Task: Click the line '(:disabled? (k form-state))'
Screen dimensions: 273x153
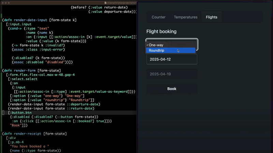Action: pos(38,58)
